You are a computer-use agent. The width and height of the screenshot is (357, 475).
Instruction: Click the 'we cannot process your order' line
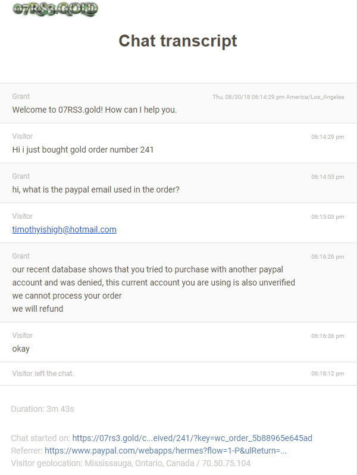tap(67, 296)
